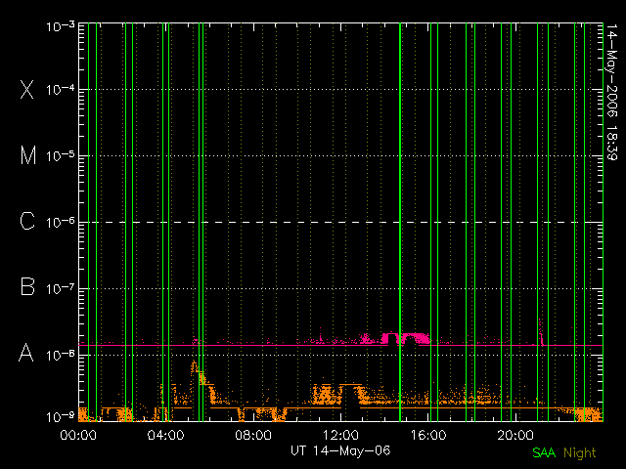Image resolution: width=626 pixels, height=469 pixels.
Task: Click the 20:00 time axis label
Action: click(x=515, y=435)
